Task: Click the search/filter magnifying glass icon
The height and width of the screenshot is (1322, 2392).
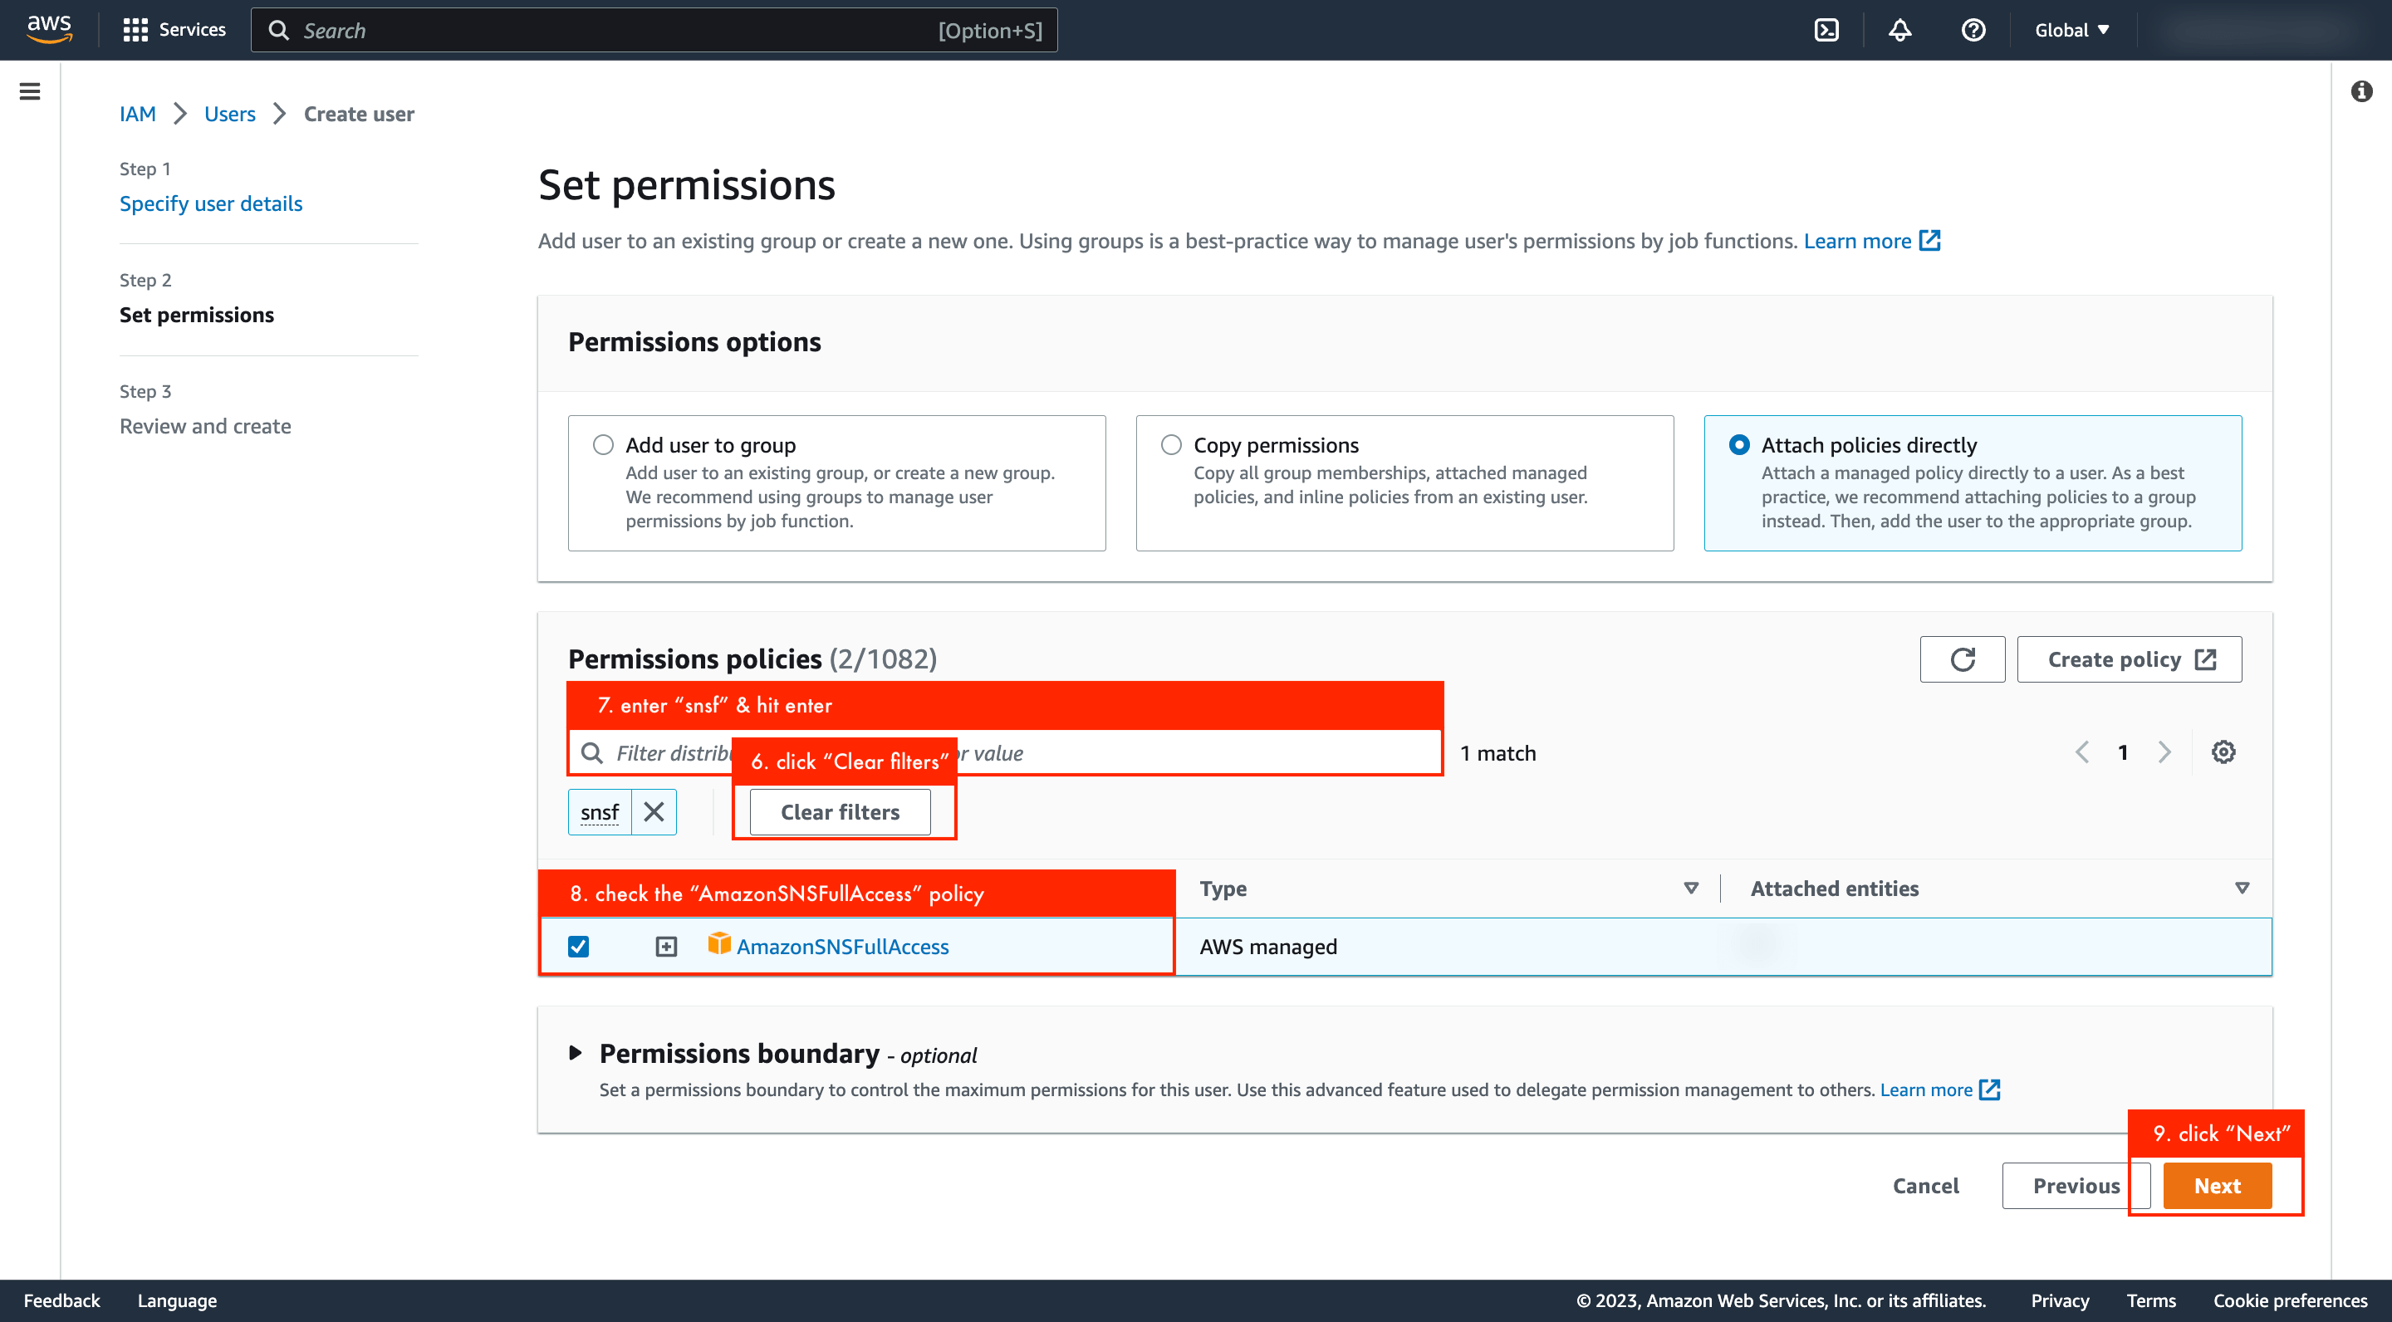Action: [593, 752]
